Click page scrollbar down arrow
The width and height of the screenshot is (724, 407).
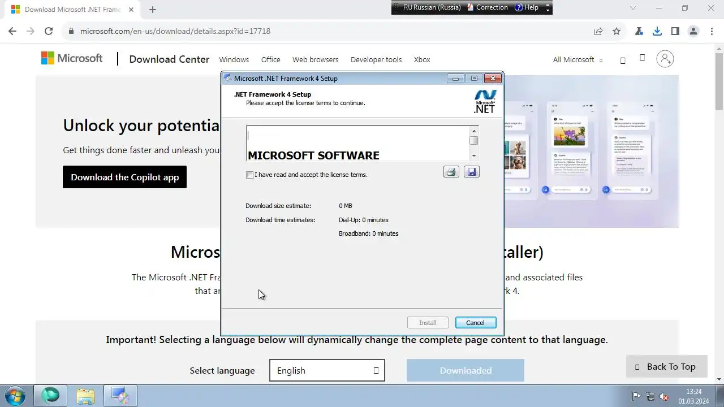click(719, 379)
